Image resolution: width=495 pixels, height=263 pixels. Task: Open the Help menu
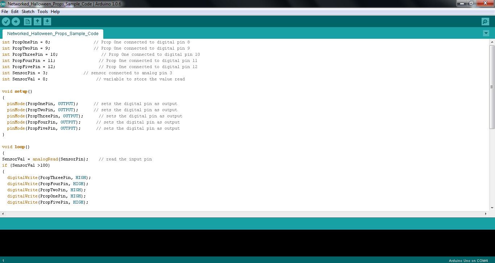55,11
